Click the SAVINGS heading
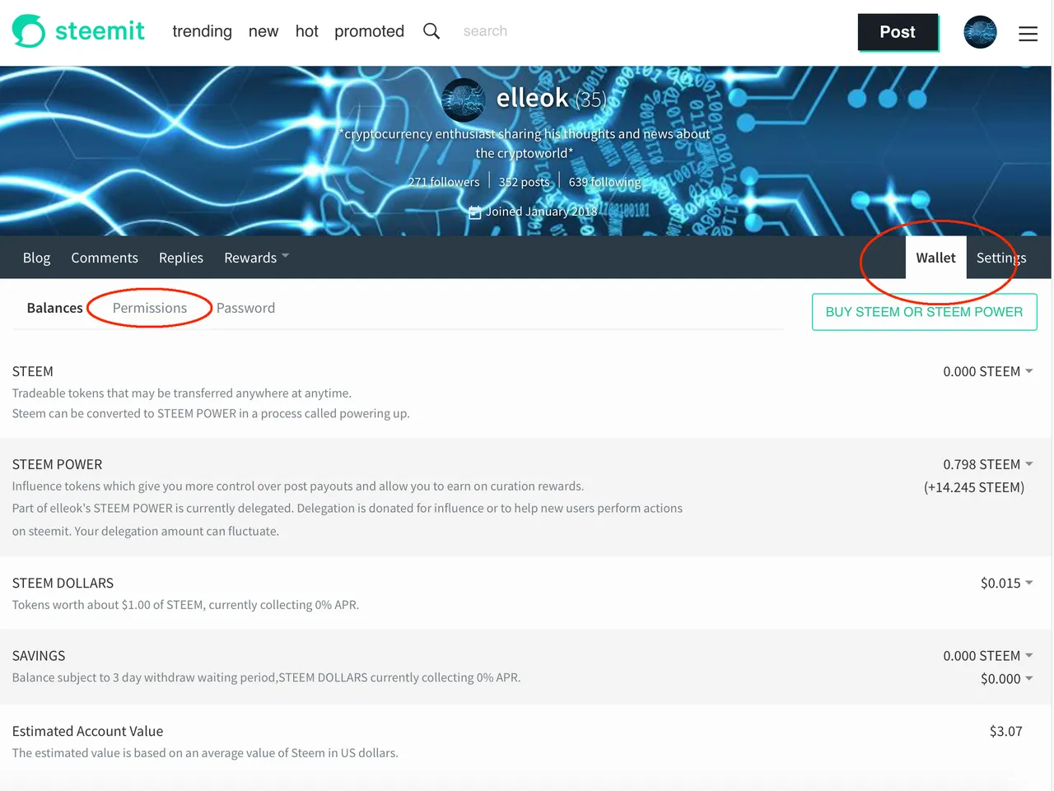The image size is (1054, 791). [39, 655]
